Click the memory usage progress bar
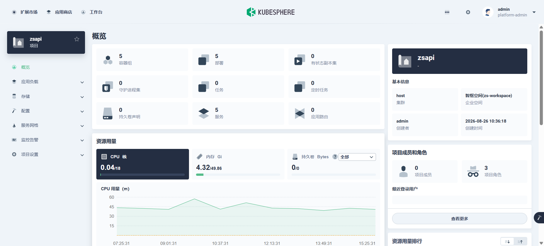 [x=238, y=175]
